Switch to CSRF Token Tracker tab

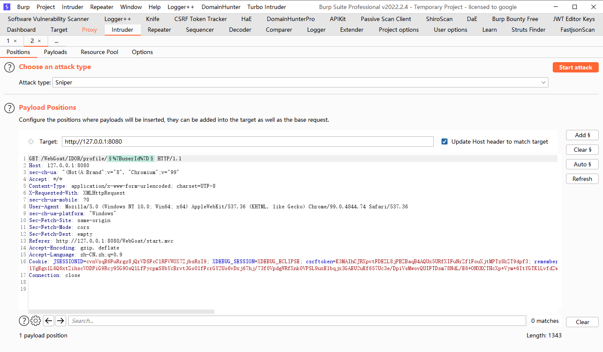(200, 19)
